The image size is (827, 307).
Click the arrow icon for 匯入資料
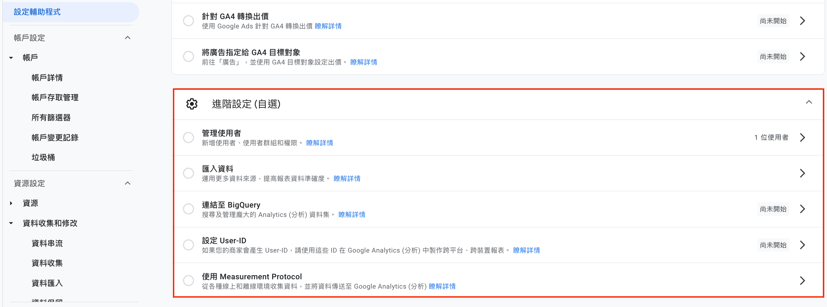coord(802,173)
